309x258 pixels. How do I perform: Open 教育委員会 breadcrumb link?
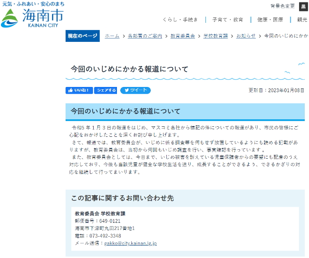tap(183, 36)
